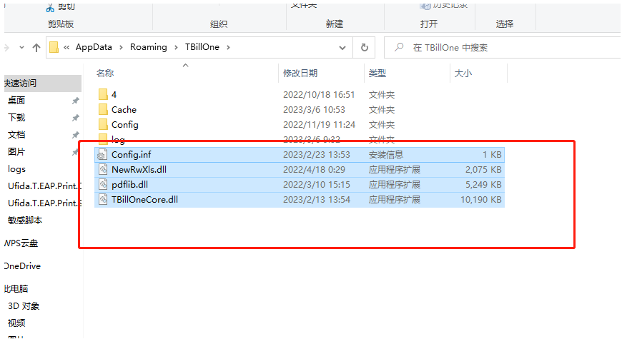Open 下载 in quick access
Screen dimensions: 622x344
click(x=16, y=118)
